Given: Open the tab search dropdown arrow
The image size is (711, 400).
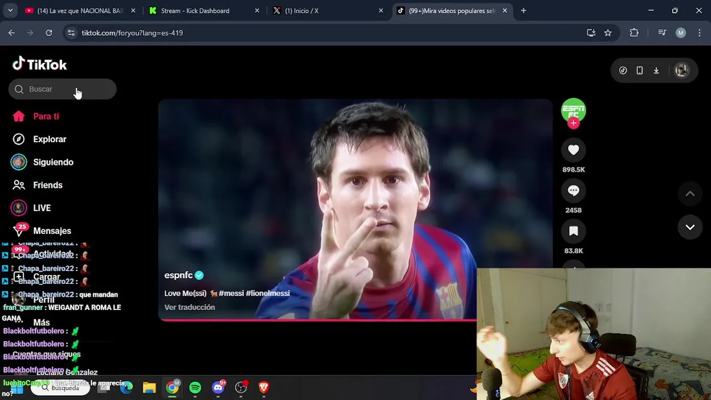Looking at the screenshot, I should (10, 11).
